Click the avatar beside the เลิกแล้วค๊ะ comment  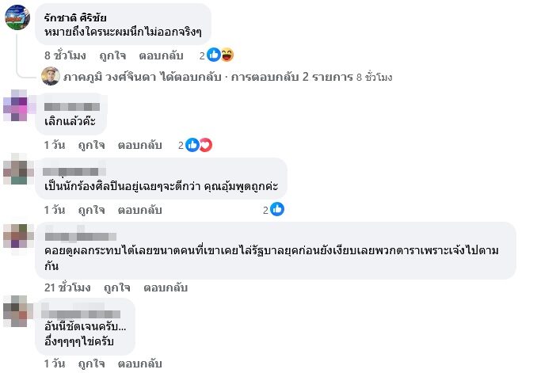tap(17, 106)
